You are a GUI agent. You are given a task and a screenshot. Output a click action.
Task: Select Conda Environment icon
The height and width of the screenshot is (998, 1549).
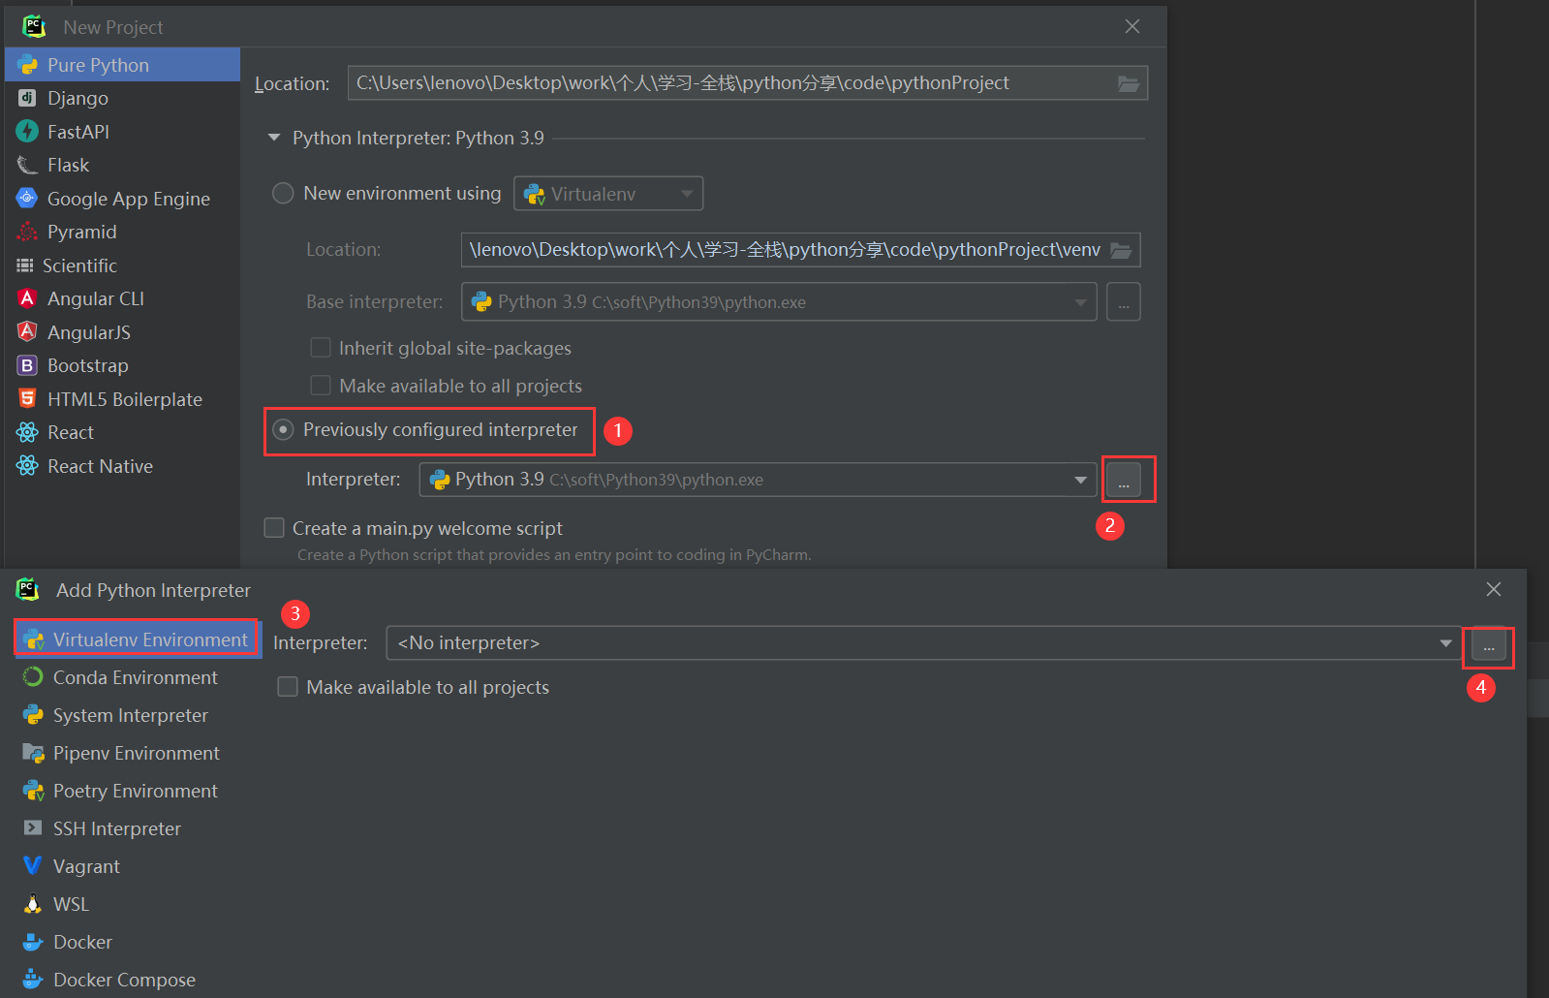coord(33,677)
